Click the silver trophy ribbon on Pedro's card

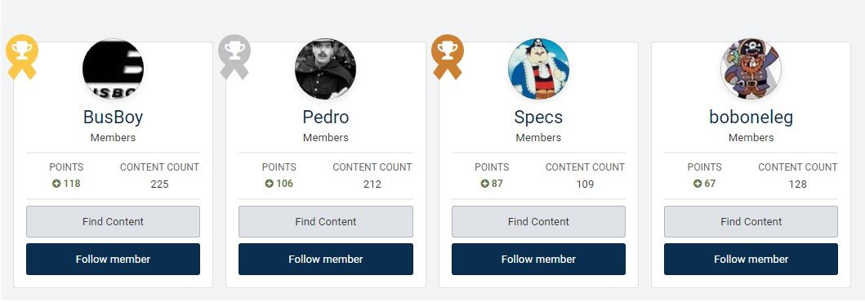click(x=234, y=57)
